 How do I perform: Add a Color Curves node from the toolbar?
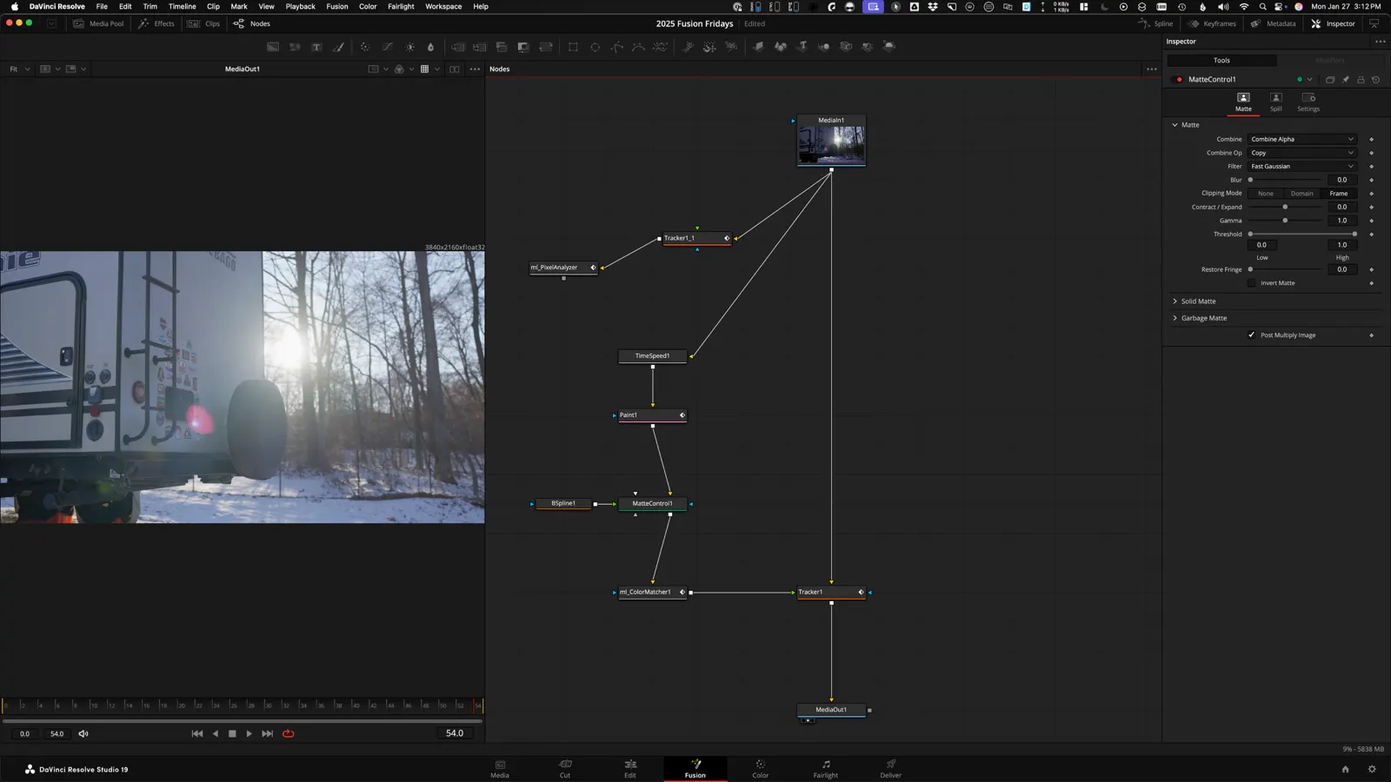(x=388, y=47)
